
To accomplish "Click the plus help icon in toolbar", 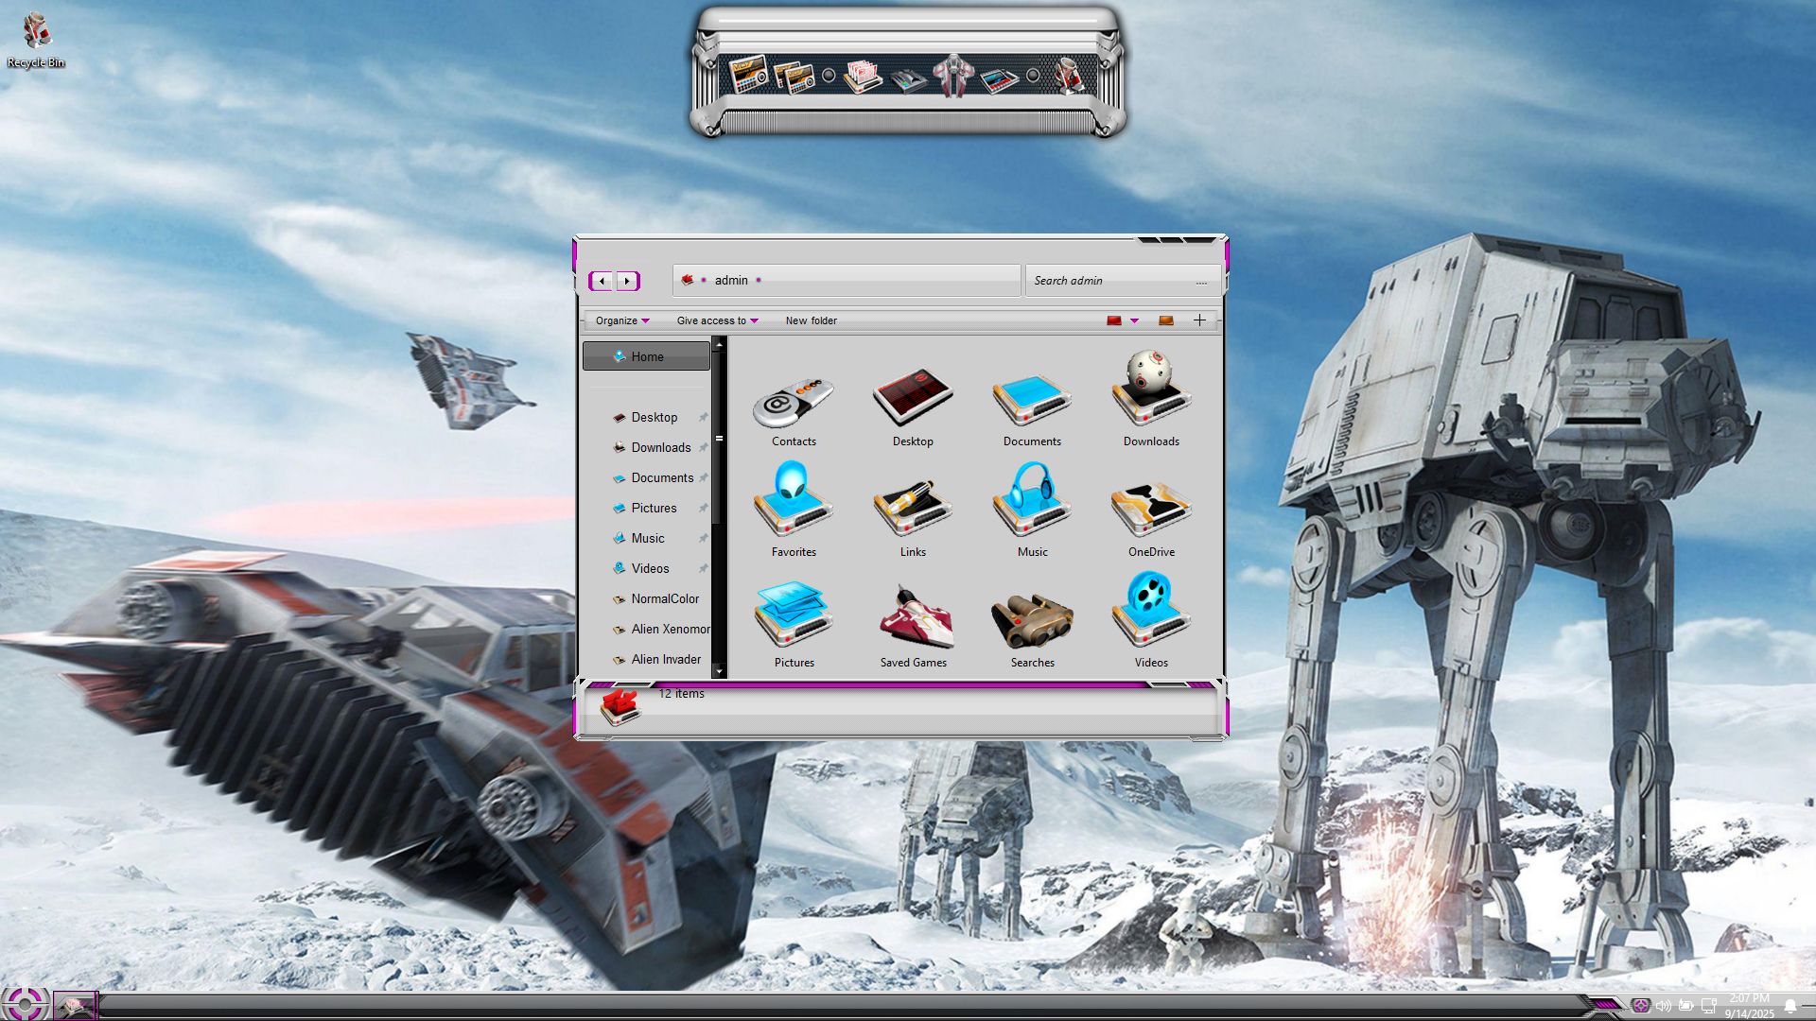I will pos(1199,320).
